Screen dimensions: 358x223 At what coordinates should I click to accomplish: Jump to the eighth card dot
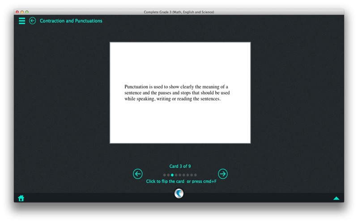192,175
